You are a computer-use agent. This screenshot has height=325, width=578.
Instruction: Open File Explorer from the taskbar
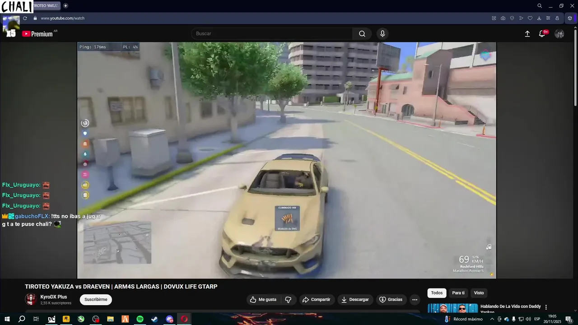[110, 319]
